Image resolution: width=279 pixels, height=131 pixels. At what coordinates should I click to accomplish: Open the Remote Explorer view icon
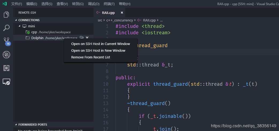[6, 82]
